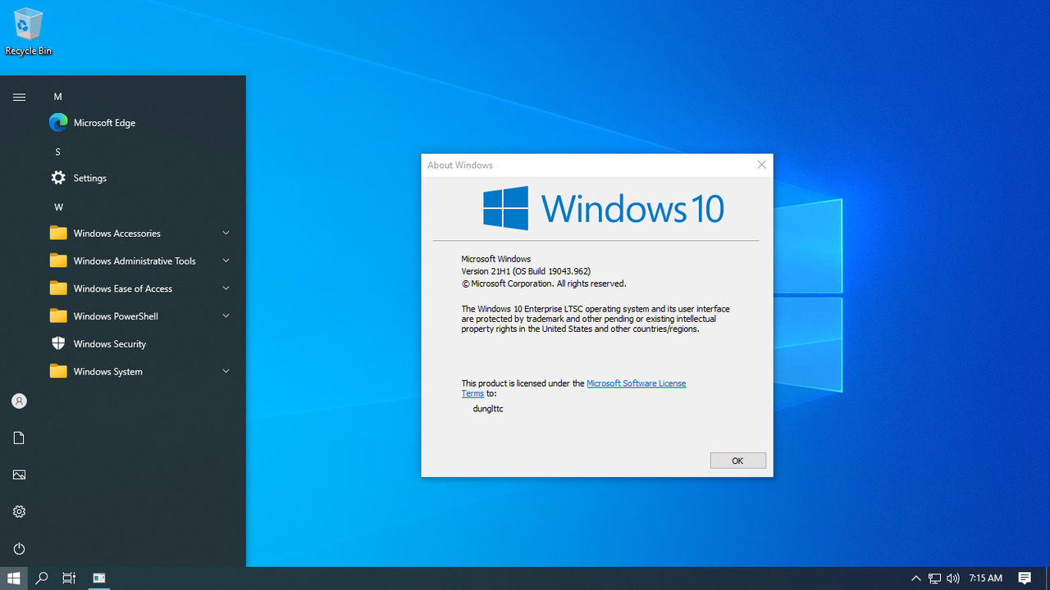Open the Recycle Bin desktop icon
The height and width of the screenshot is (590, 1050).
point(28,33)
